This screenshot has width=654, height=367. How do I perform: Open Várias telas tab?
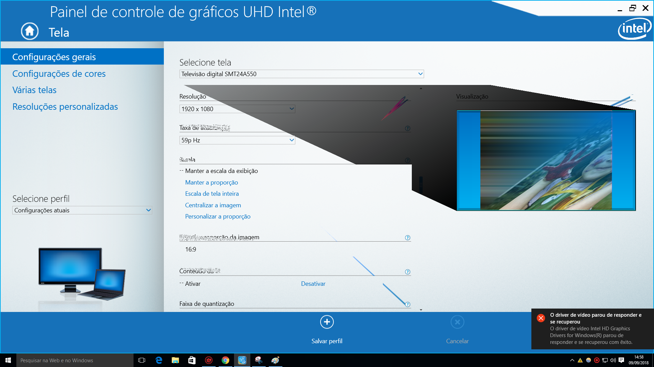pyautogui.click(x=34, y=90)
